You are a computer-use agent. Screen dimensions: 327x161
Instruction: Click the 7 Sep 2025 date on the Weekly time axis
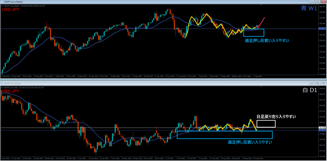pyautogui.click(x=258, y=77)
